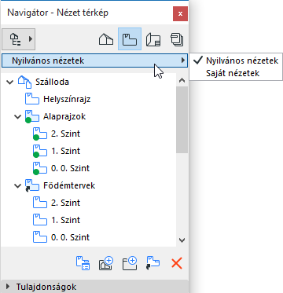Screen dimensions: 283x293
Task: Select 0. 0. Szint under Alaprajzok
Action: point(70,168)
